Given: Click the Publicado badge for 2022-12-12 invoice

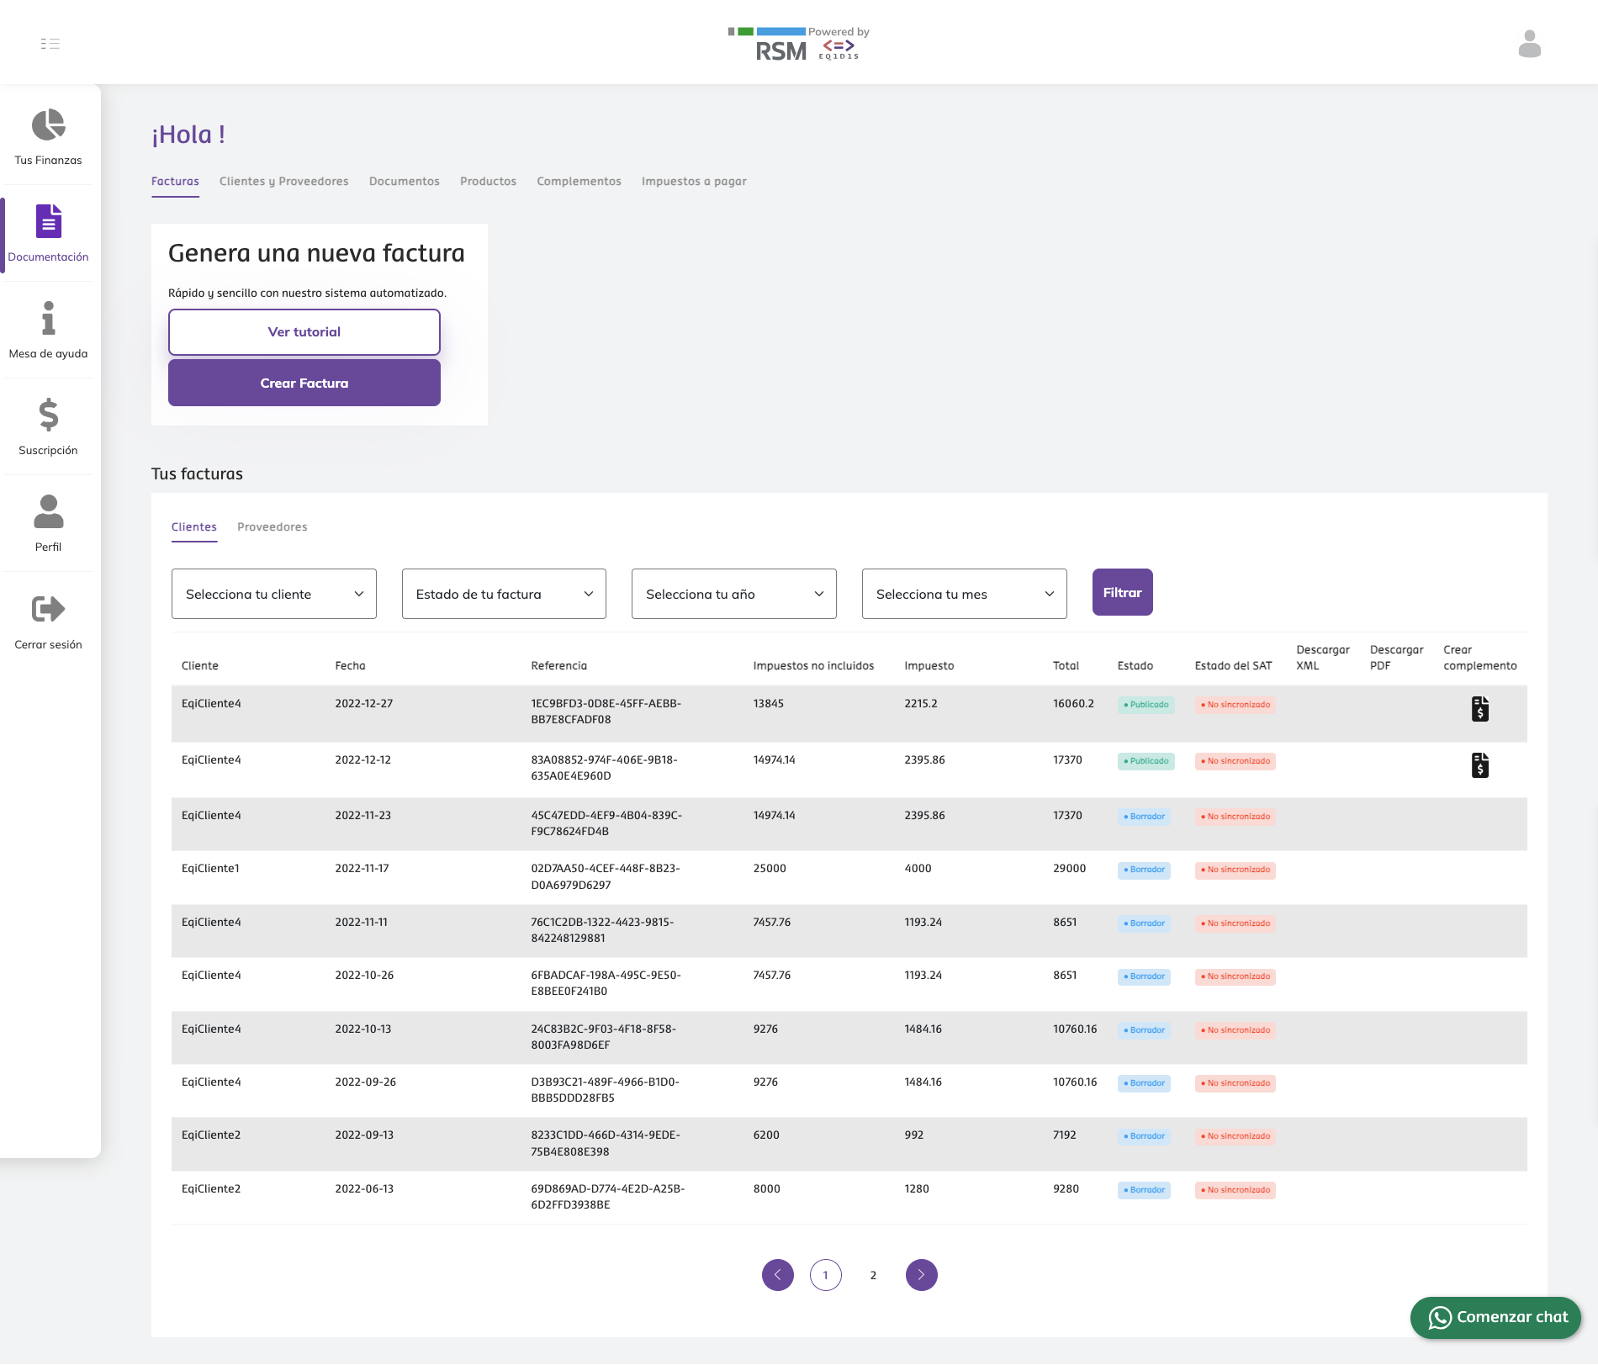Looking at the screenshot, I should 1146,761.
